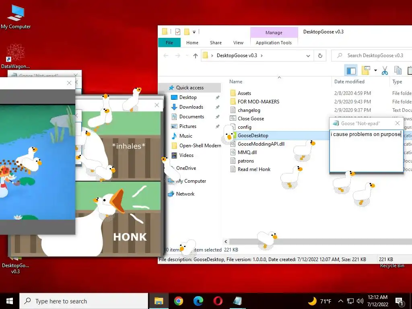
Task: Select GooseDesktop application file
Action: [253, 136]
